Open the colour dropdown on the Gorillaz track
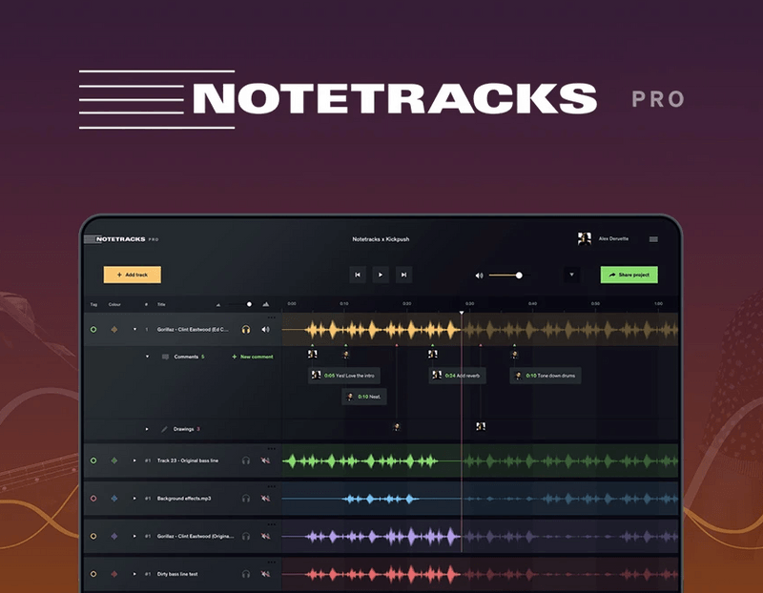Image resolution: width=763 pixels, height=593 pixels. click(116, 330)
